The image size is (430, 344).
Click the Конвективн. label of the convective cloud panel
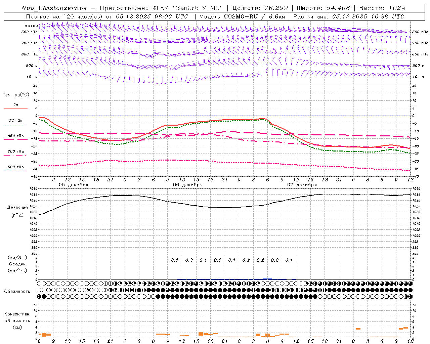pos(17,314)
